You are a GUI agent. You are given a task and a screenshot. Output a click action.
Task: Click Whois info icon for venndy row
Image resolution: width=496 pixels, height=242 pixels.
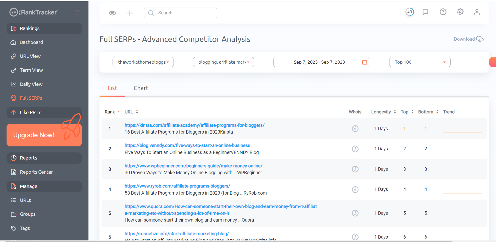click(x=355, y=149)
